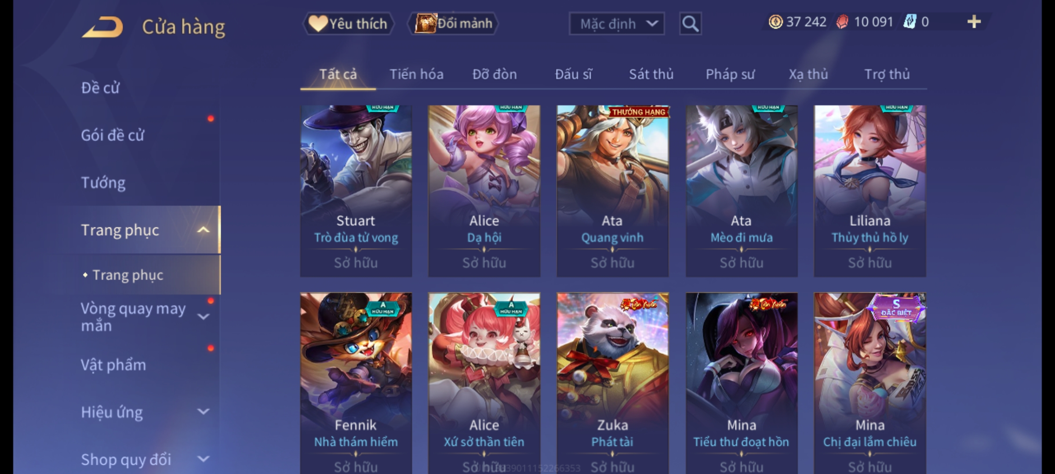Expand Vòng quay may mắn section

point(204,316)
